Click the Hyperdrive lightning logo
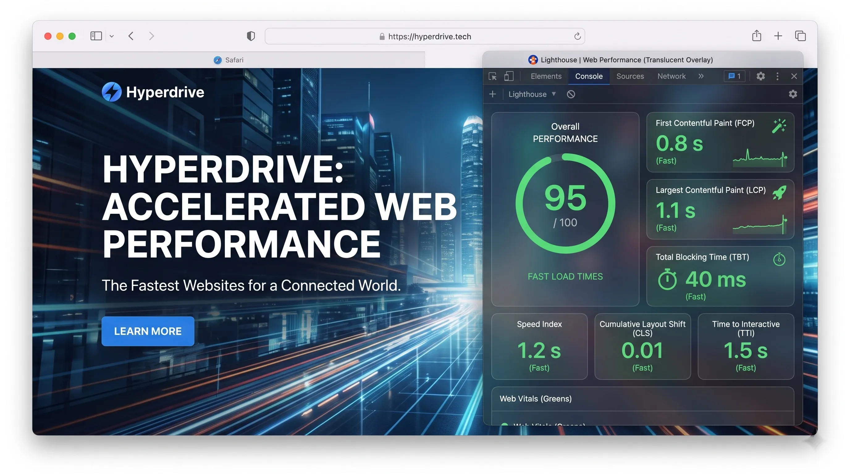 [x=112, y=92]
